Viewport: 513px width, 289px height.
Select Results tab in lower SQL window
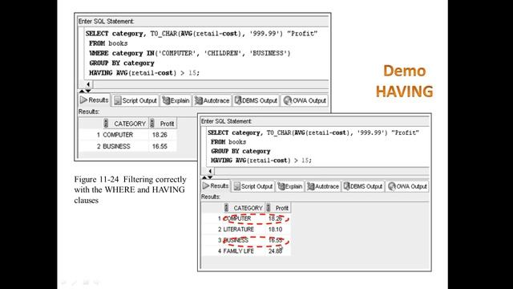216,185
